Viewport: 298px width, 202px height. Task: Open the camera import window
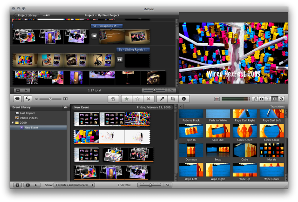(17, 99)
